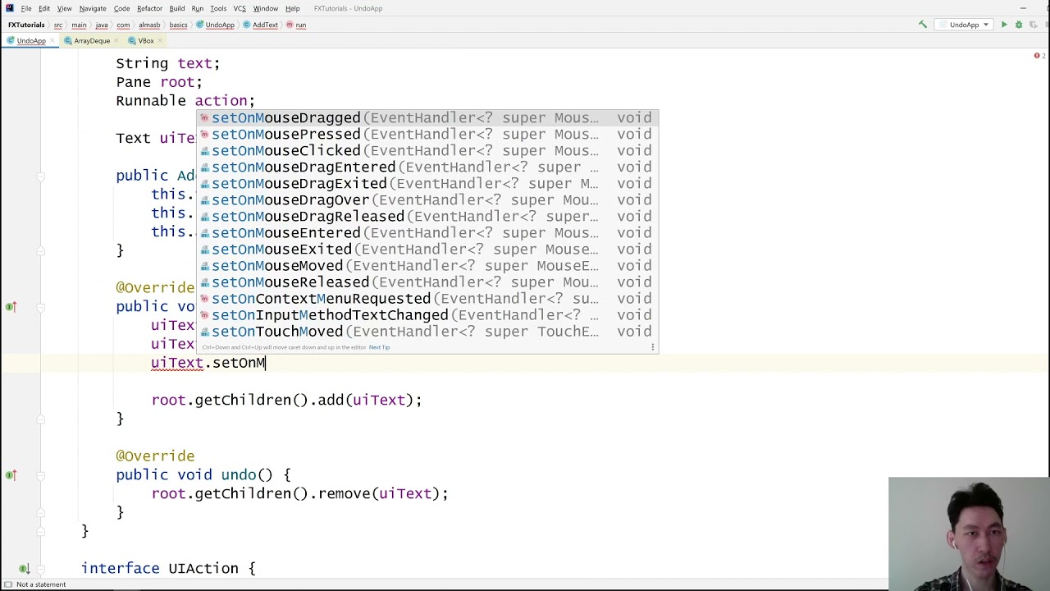Open the Help menu
1050x591 pixels.
pos(293,8)
